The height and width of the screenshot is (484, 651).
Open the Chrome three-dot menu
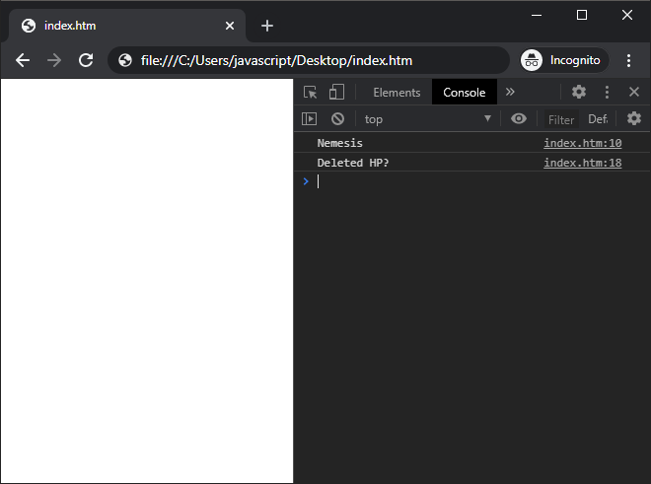[x=628, y=60]
